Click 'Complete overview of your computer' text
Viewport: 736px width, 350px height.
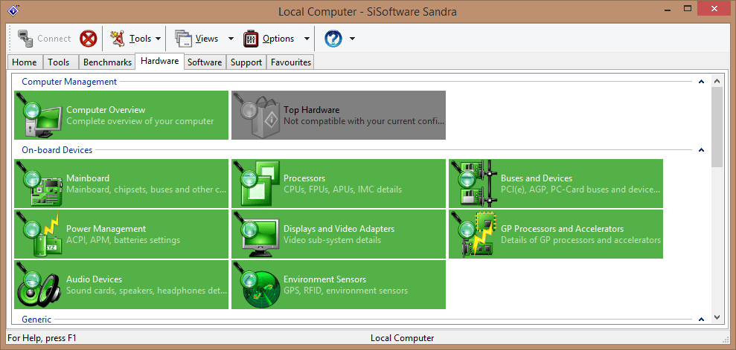tap(140, 121)
